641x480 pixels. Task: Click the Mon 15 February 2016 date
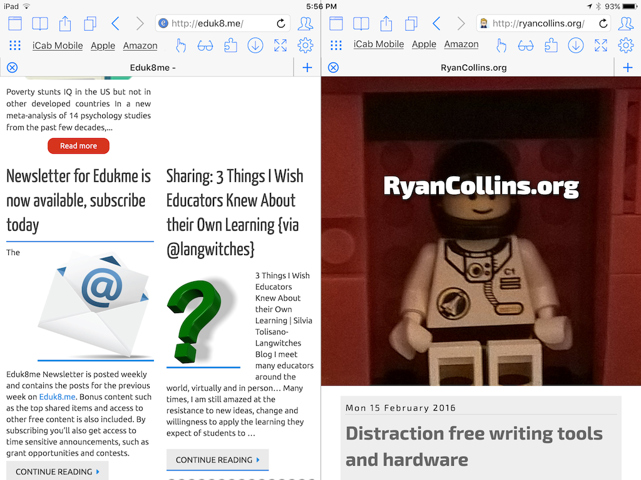(x=401, y=407)
